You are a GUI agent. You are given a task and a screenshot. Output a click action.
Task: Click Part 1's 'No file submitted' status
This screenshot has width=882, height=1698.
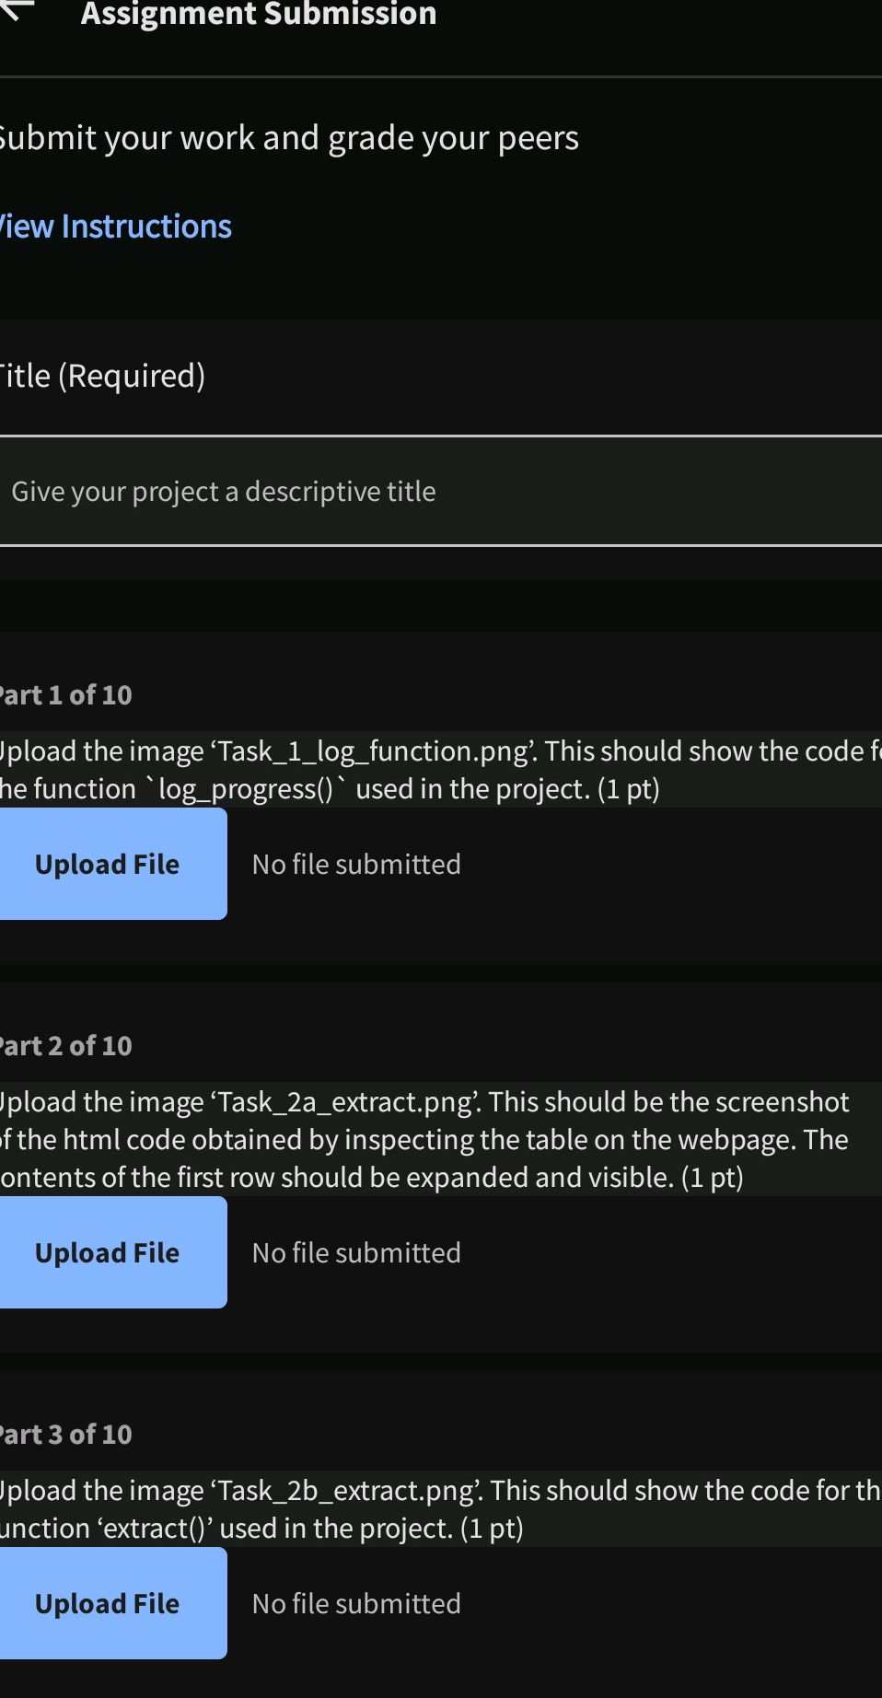[356, 864]
